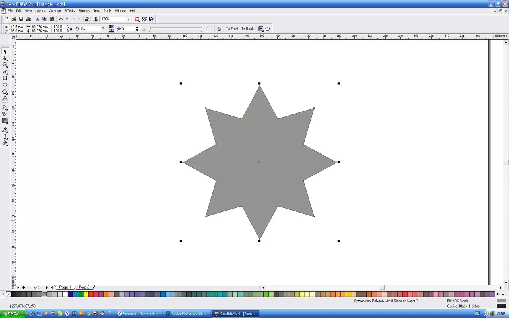509x318 pixels.
Task: Click the Open file icon
Action: click(14, 19)
